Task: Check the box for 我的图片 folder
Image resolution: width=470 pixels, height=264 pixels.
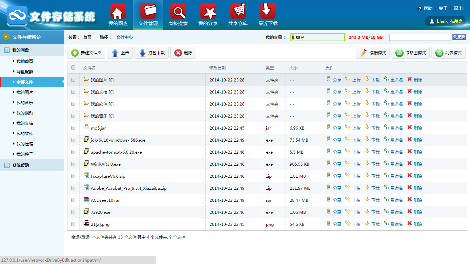Action: coord(73,80)
